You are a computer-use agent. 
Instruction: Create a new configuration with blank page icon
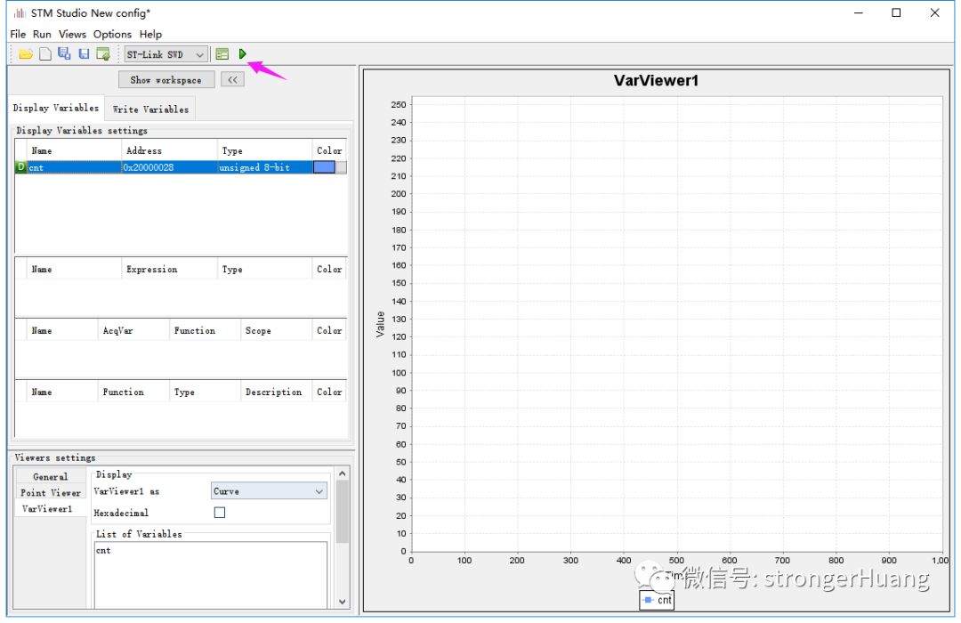(x=45, y=54)
